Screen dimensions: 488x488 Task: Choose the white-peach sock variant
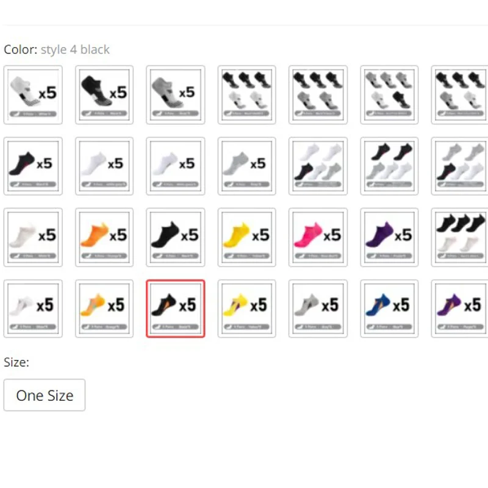[175, 166]
